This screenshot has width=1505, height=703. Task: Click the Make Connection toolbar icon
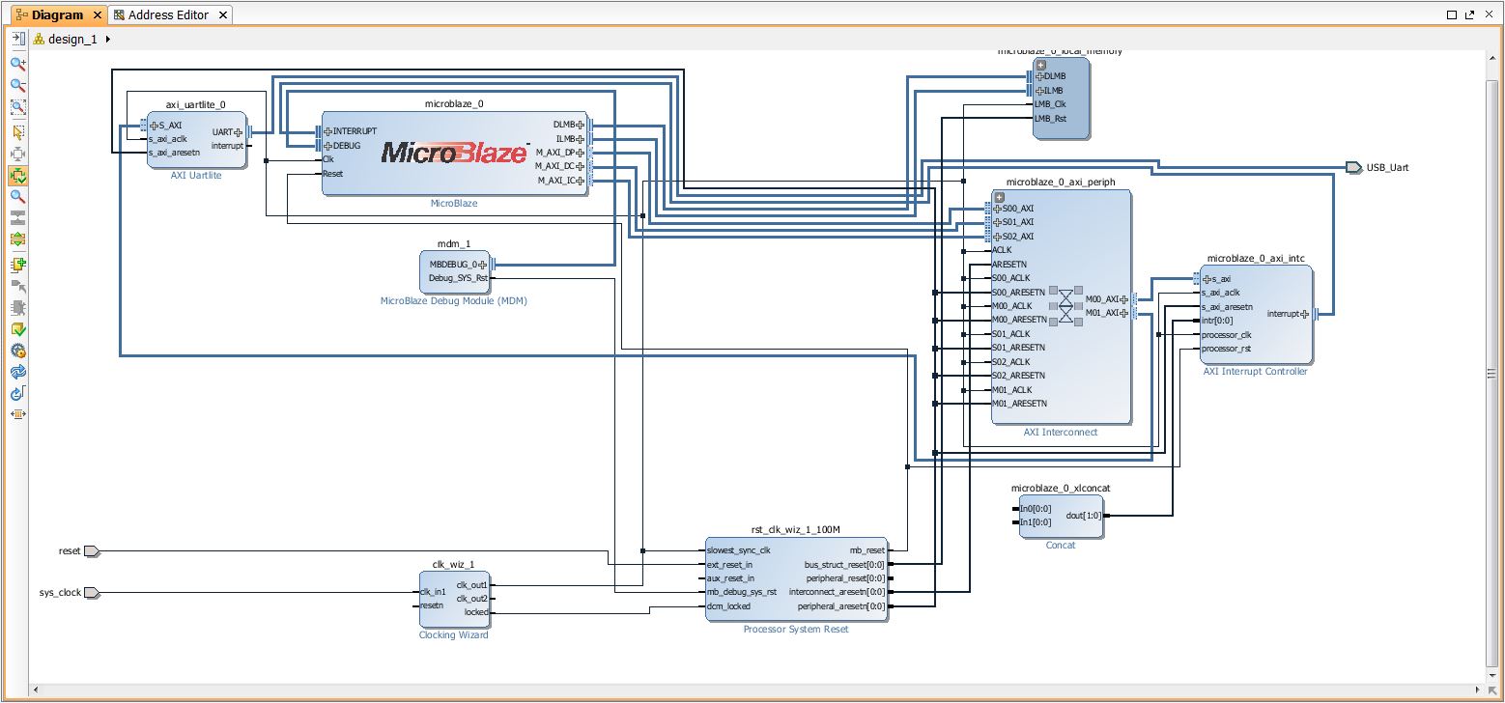(x=17, y=287)
